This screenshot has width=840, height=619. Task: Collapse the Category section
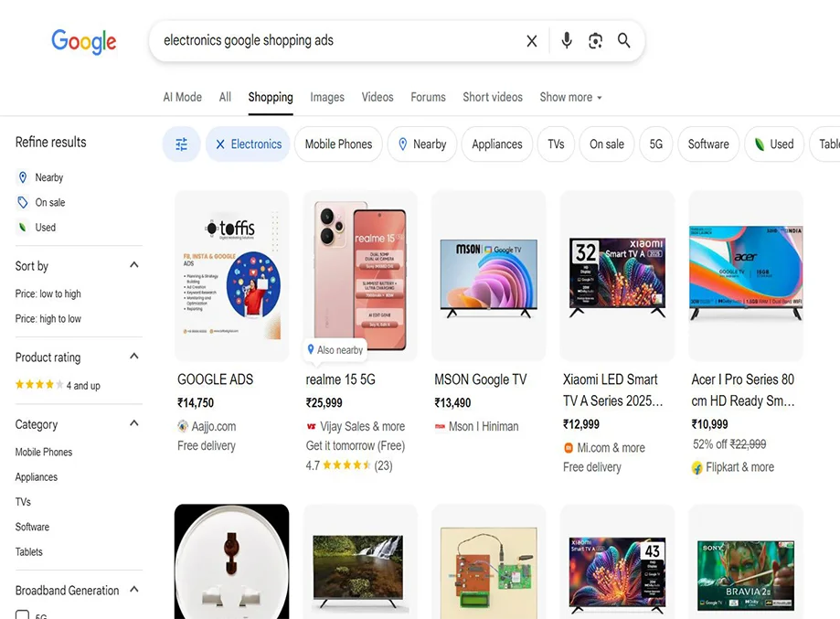coord(133,422)
